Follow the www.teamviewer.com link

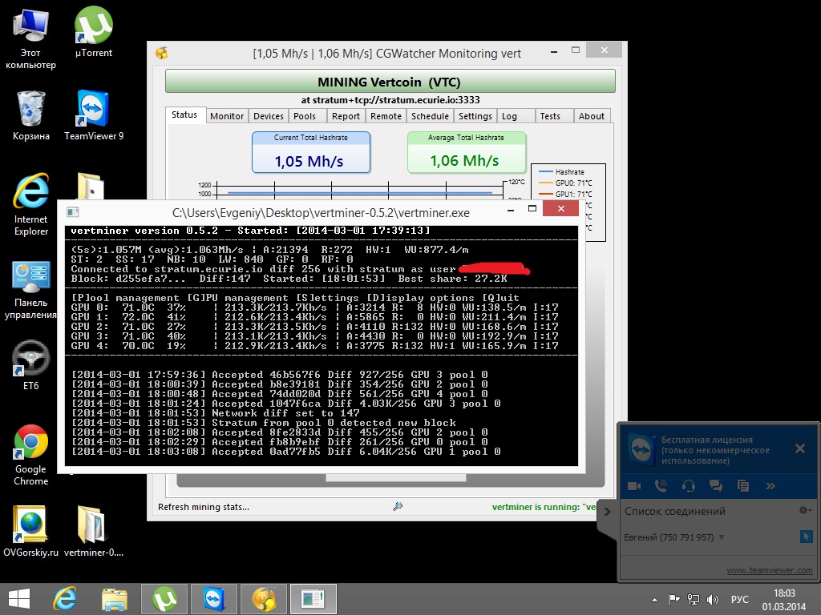pyautogui.click(x=769, y=570)
